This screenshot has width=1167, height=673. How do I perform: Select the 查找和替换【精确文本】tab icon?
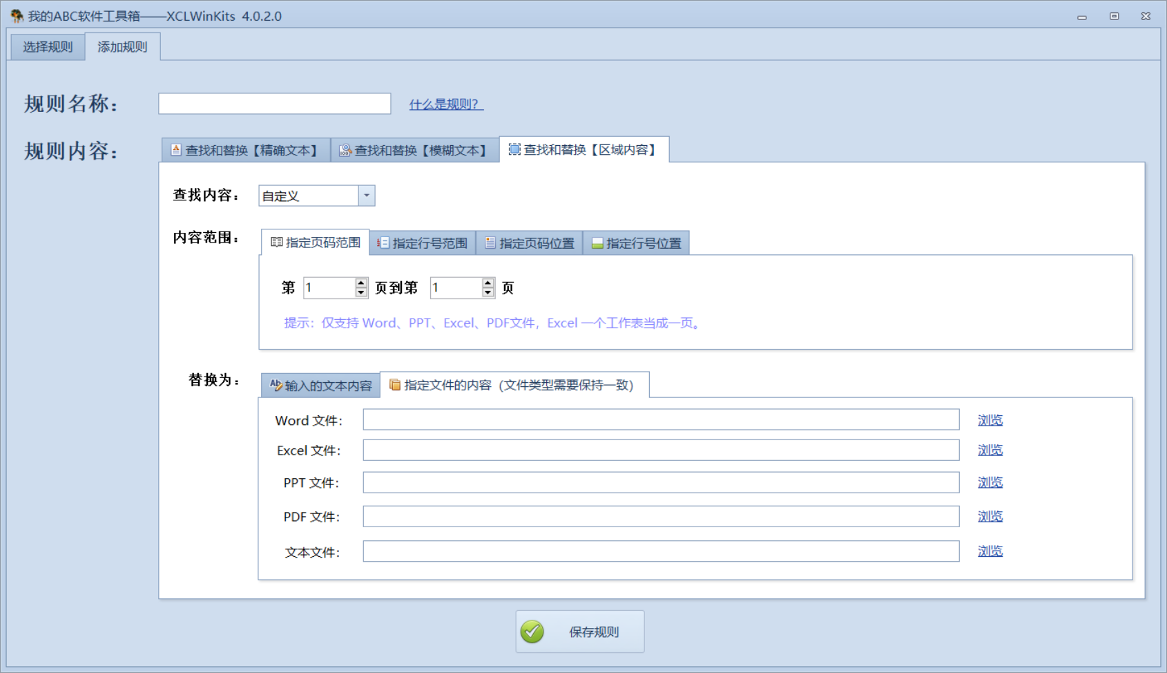click(177, 150)
